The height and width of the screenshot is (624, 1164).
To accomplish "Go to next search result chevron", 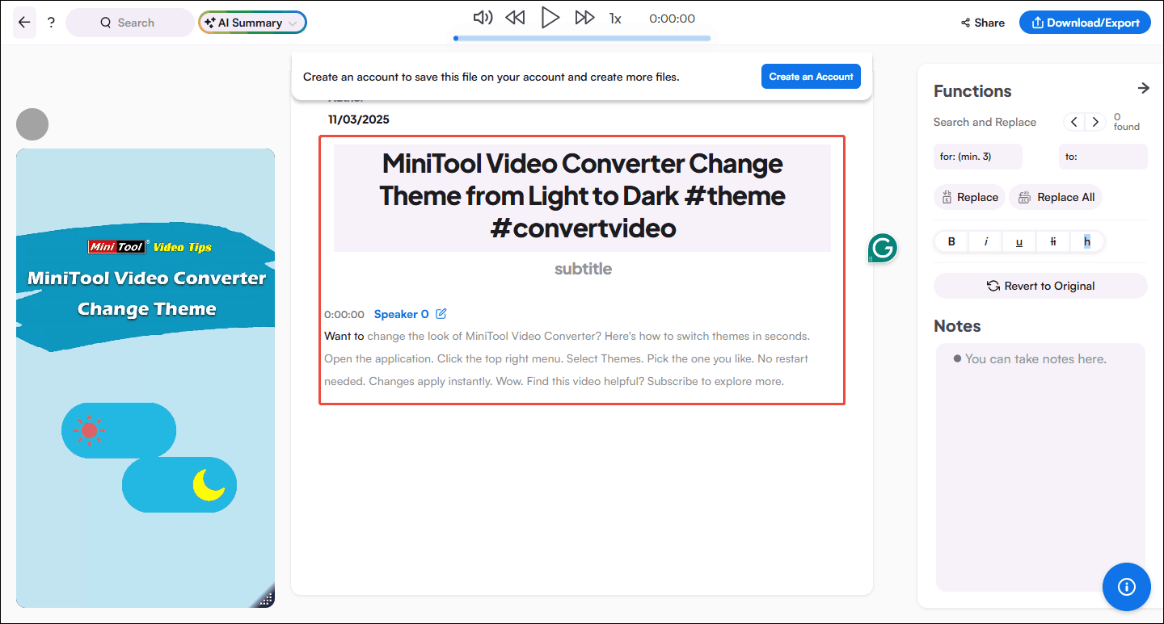I will pyautogui.click(x=1095, y=121).
